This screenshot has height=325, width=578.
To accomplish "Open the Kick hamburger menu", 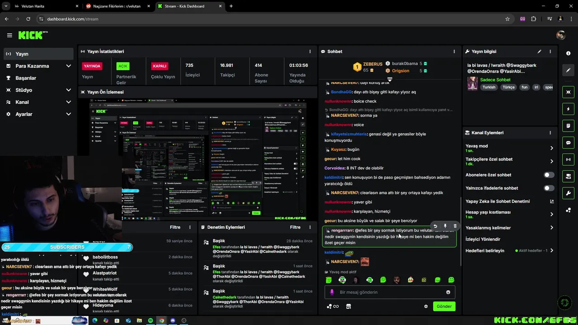I will [x=9, y=35].
